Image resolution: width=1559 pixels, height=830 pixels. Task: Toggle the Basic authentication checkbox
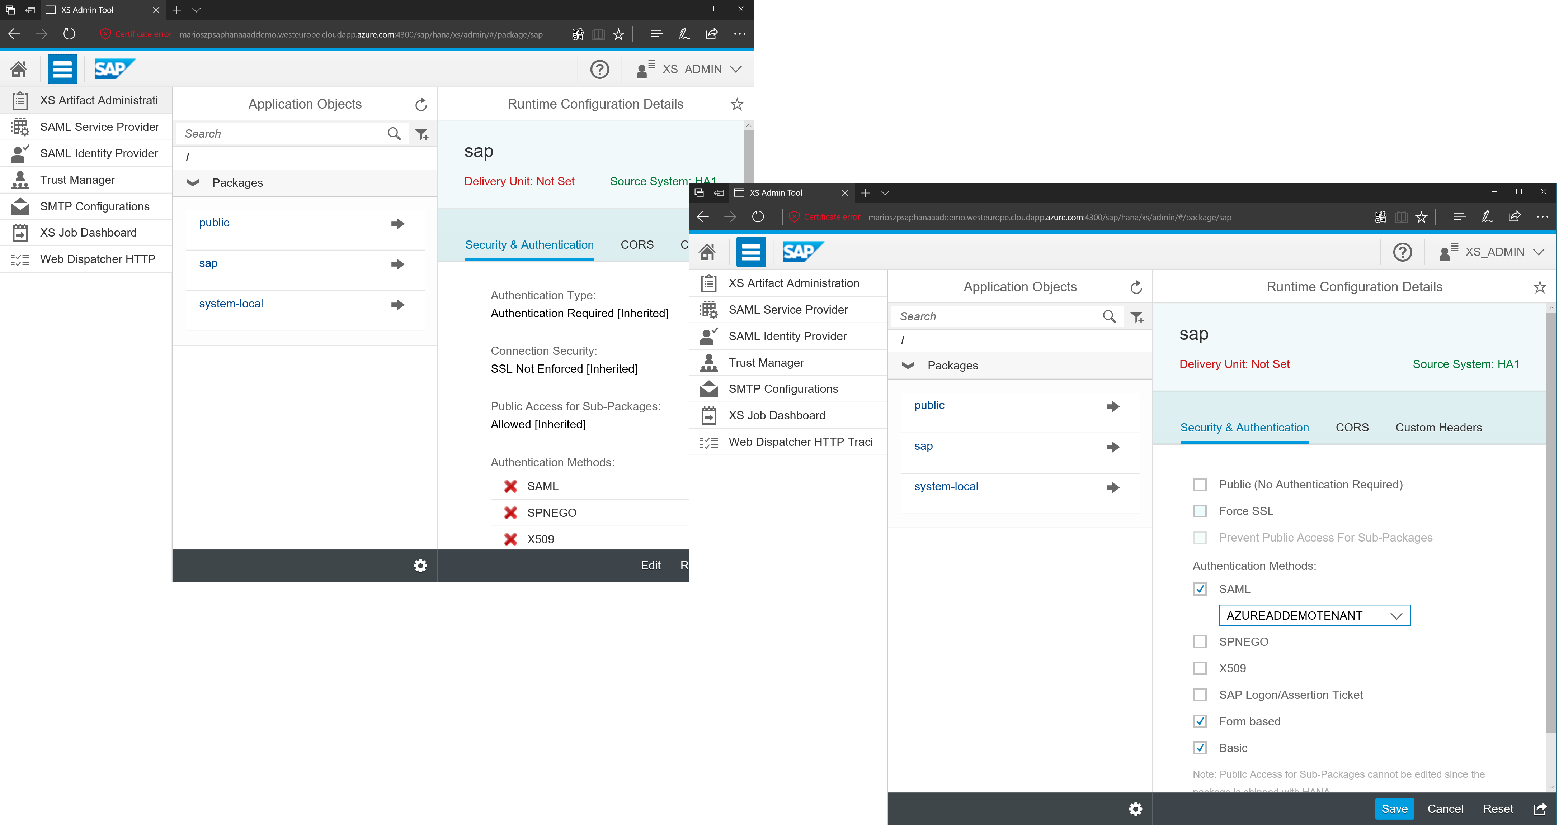point(1199,746)
